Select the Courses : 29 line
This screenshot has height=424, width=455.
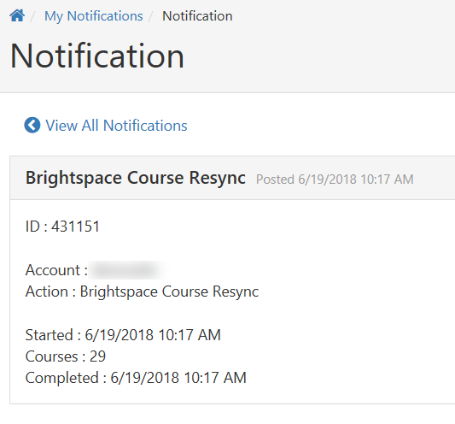click(x=66, y=356)
